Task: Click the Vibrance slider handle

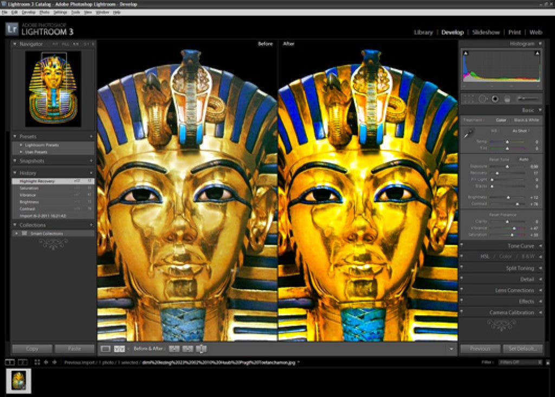Action: (514, 228)
